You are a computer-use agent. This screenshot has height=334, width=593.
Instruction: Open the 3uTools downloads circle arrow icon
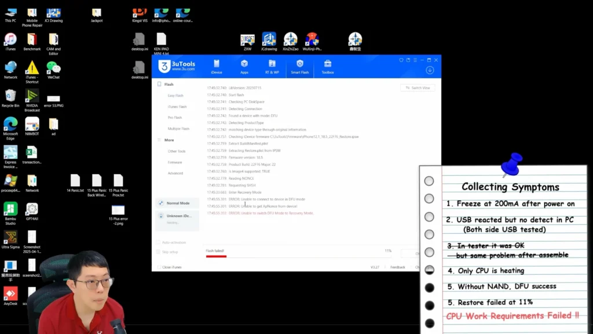point(430,70)
